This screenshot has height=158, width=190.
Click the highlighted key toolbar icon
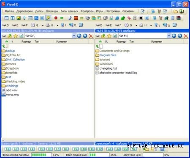[x=48, y=18]
